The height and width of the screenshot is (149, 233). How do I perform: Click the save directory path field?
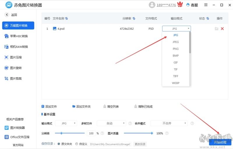(x=110, y=144)
